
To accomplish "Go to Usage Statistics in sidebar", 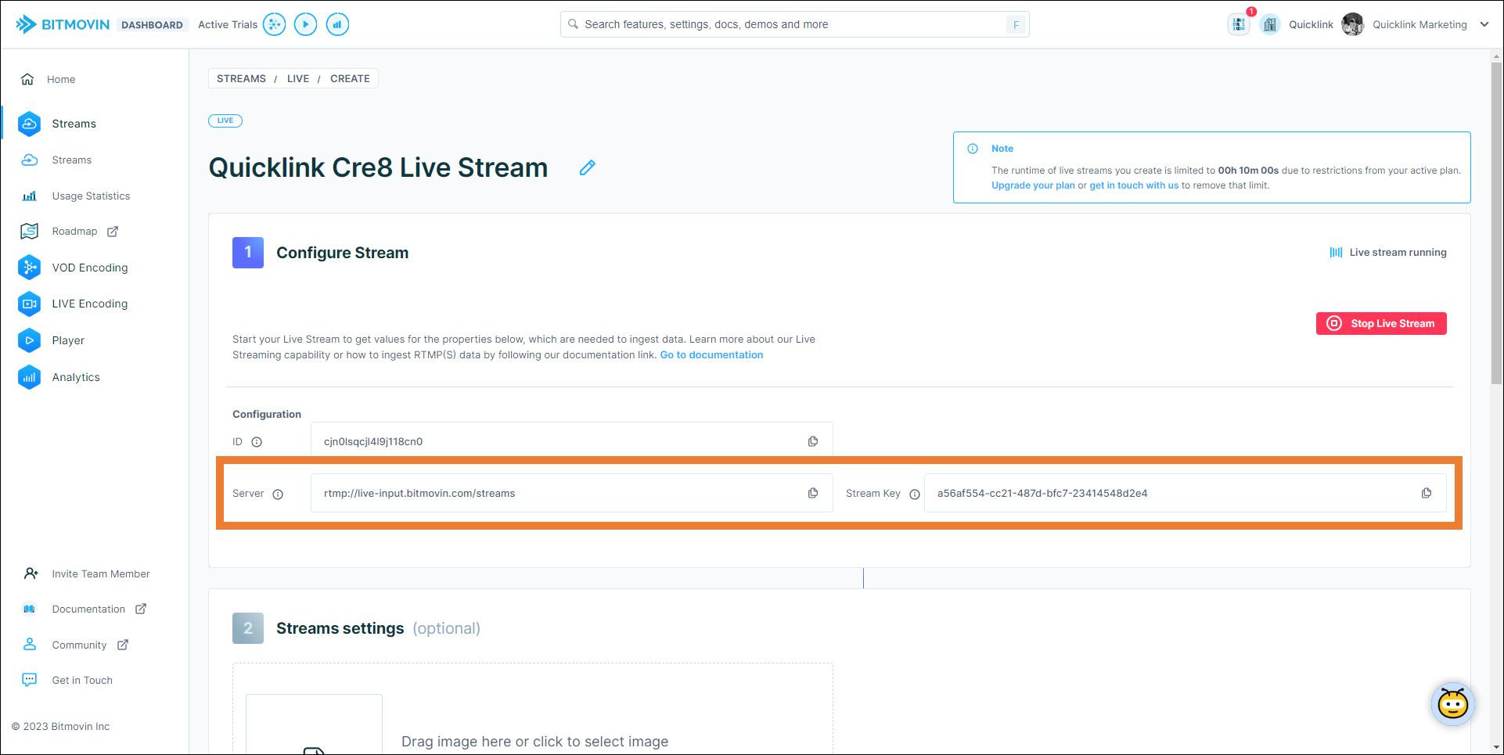I will pyautogui.click(x=91, y=196).
